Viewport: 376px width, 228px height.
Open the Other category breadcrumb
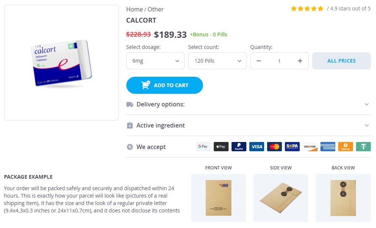coord(156,9)
